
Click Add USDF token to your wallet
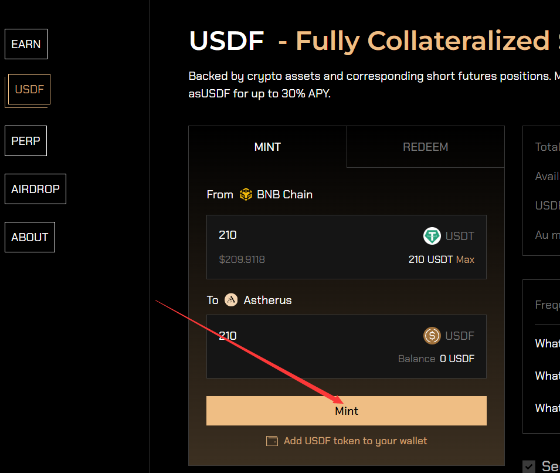coord(355,441)
